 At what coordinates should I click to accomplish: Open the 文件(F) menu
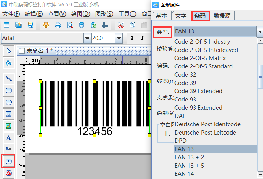point(11,14)
